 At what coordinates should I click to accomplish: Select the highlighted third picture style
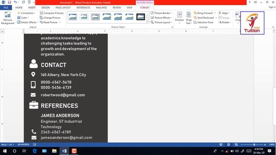point(95,17)
